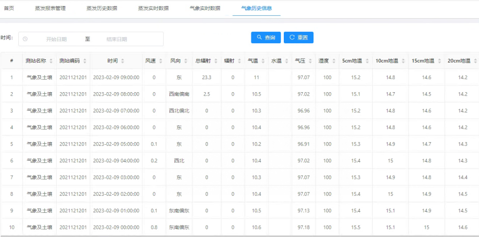The image size is (479, 237).
Task: Click the # index column header
Action: 12,61
